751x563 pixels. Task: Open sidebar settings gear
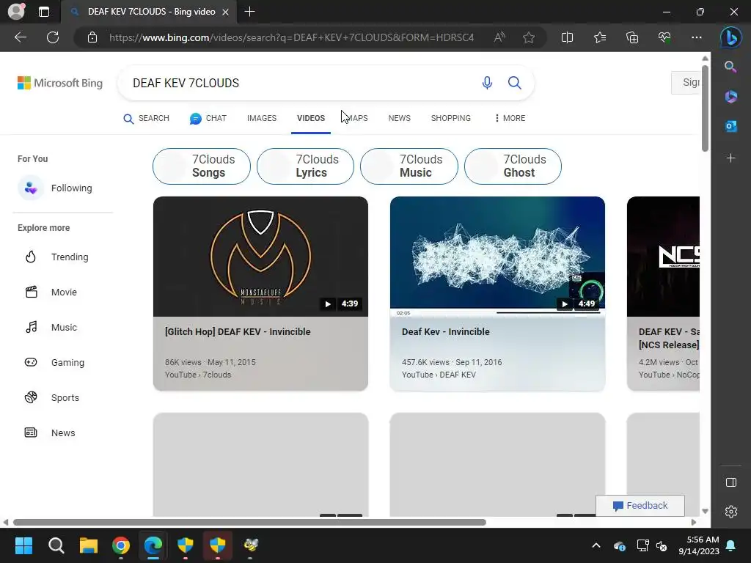pos(731,512)
